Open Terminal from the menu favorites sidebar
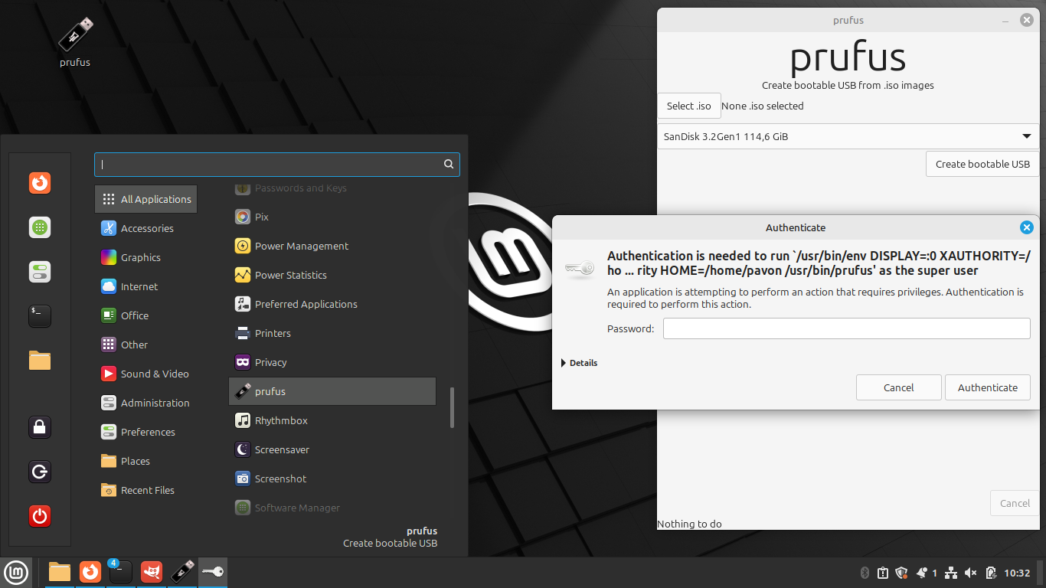Viewport: 1046px width, 588px height. click(40, 316)
